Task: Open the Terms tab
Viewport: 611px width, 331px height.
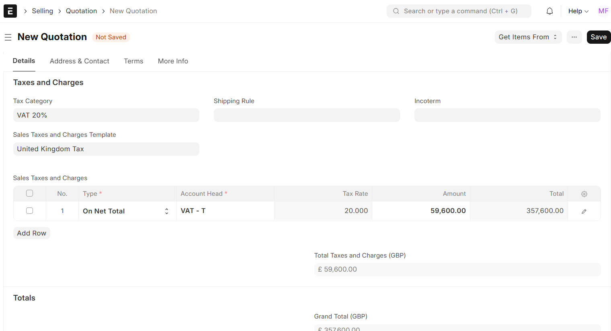Action: [x=133, y=61]
